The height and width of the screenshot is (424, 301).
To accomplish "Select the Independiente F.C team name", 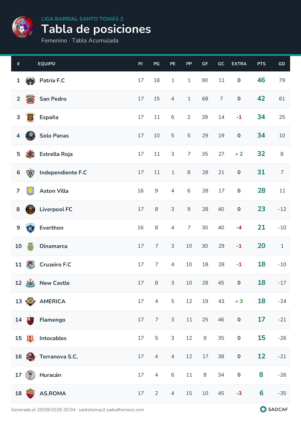I will (63, 173).
